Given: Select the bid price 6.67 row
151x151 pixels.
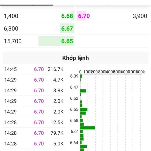Looking at the screenshot, I should (x=38, y=29).
